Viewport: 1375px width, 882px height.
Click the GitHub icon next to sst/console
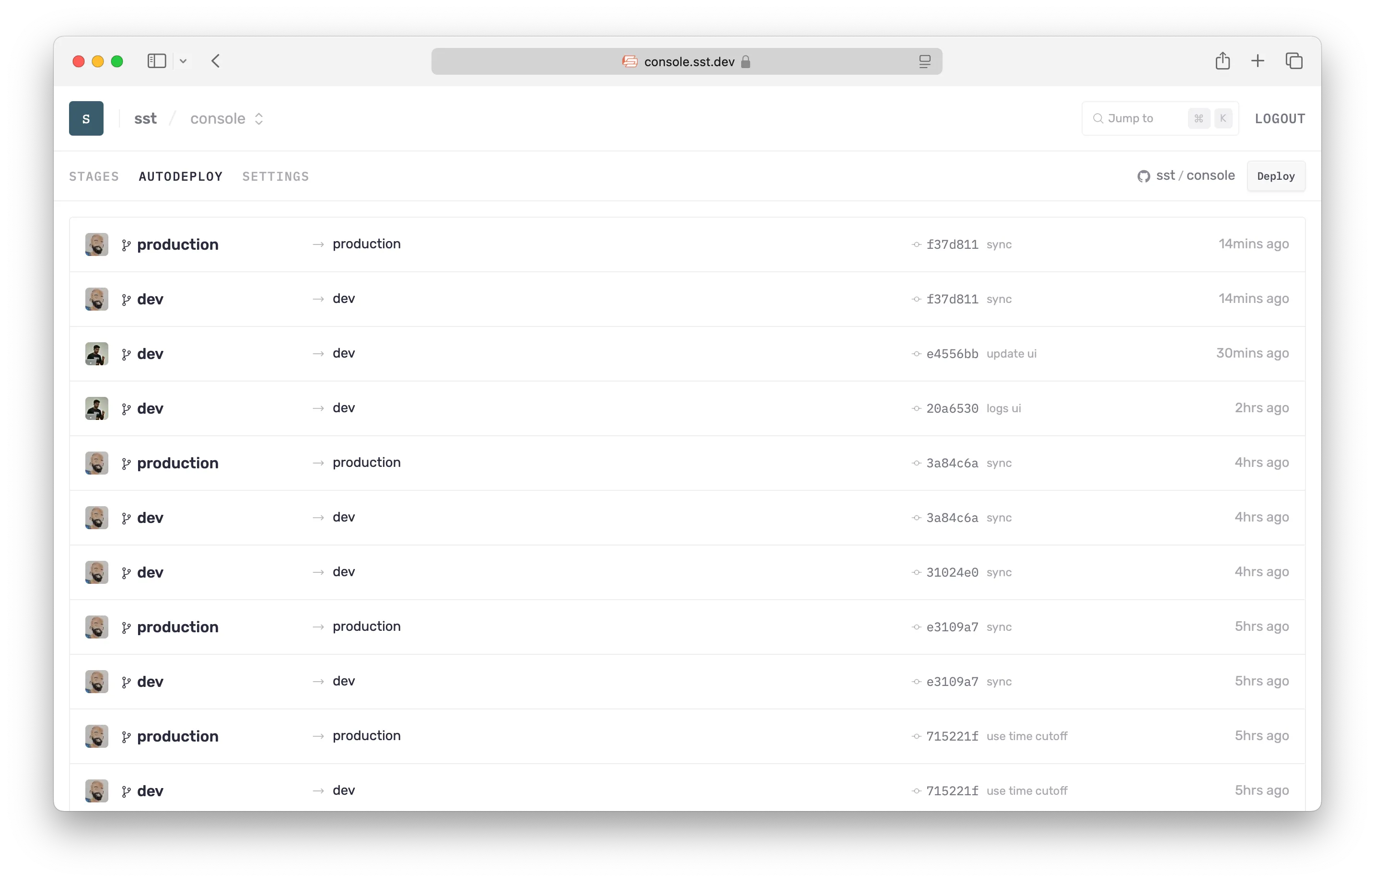click(x=1143, y=176)
